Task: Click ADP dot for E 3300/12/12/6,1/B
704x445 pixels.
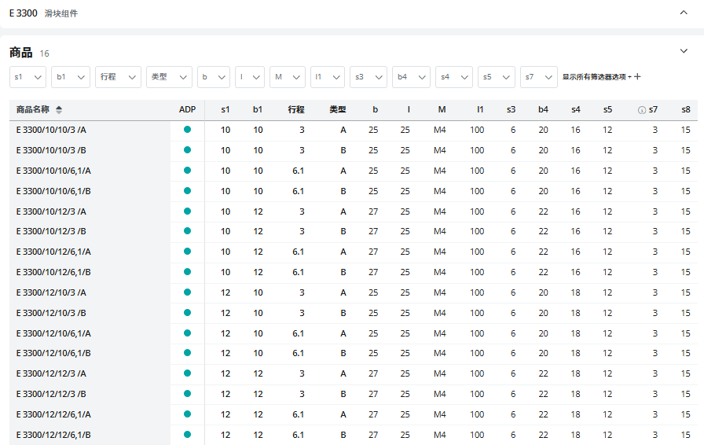Action: pos(187,435)
